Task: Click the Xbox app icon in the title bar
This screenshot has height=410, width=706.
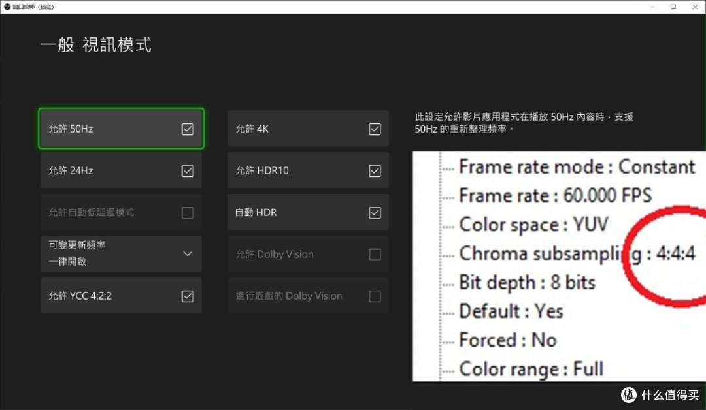Action: click(x=7, y=7)
